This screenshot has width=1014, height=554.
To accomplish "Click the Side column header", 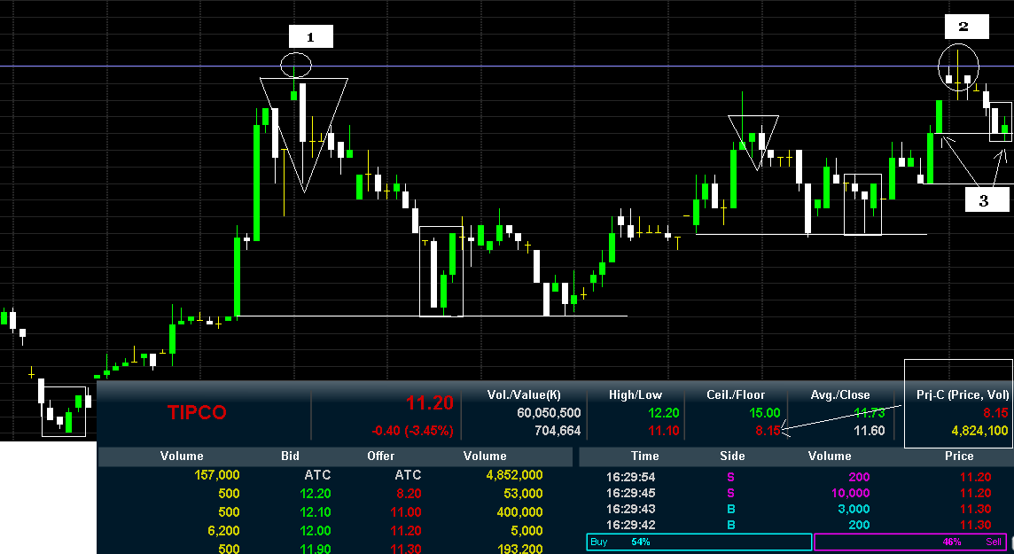I will click(x=732, y=456).
